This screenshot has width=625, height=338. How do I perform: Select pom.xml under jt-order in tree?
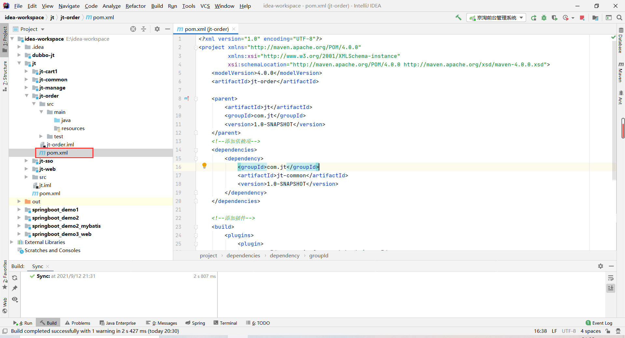click(57, 153)
